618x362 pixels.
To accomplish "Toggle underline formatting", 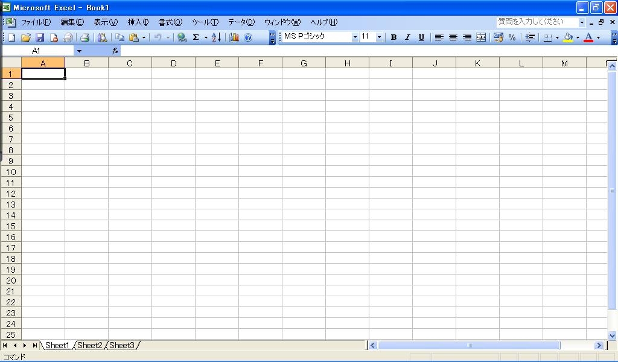I will pos(421,37).
